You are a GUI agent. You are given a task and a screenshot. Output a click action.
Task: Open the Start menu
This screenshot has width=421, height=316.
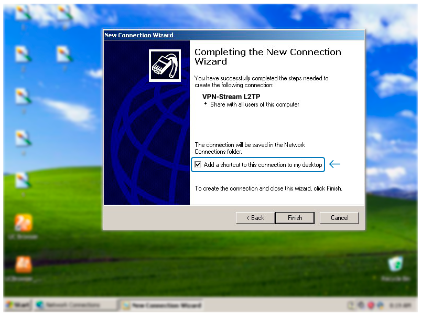[x=18, y=305]
